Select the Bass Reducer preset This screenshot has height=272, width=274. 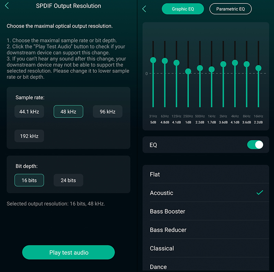click(206, 230)
